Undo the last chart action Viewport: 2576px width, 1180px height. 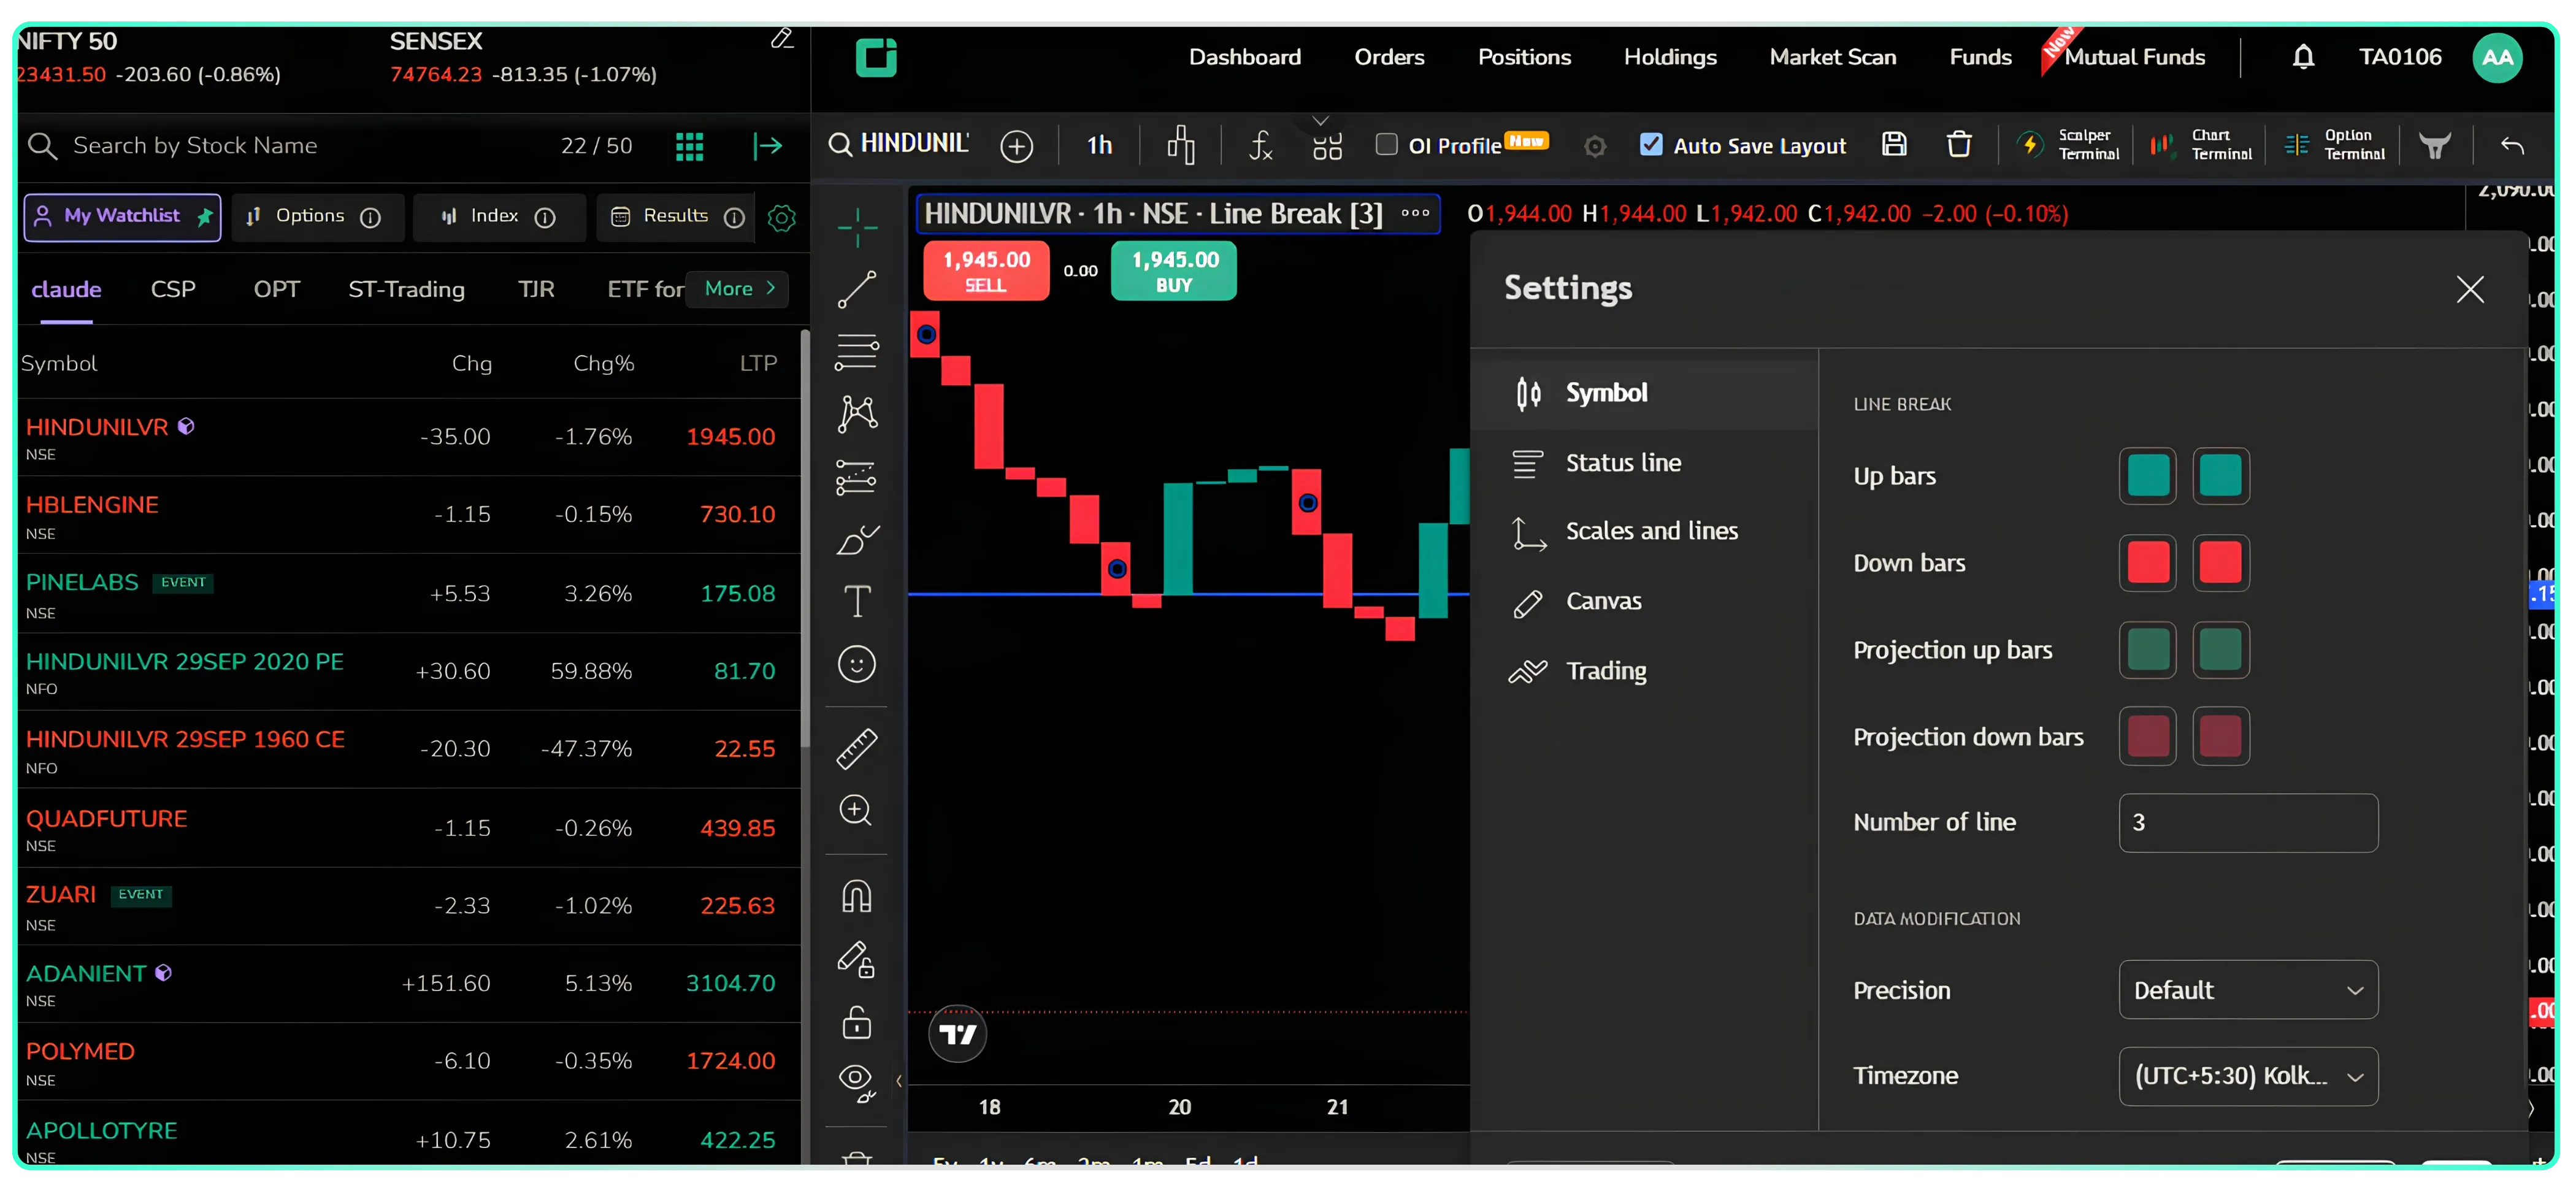[2511, 146]
